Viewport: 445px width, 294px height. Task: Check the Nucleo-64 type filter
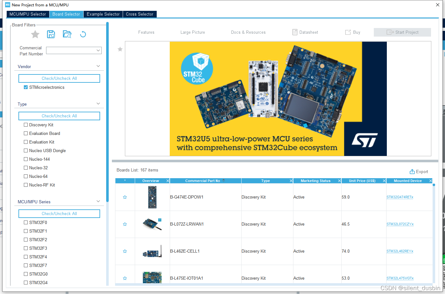26,176
